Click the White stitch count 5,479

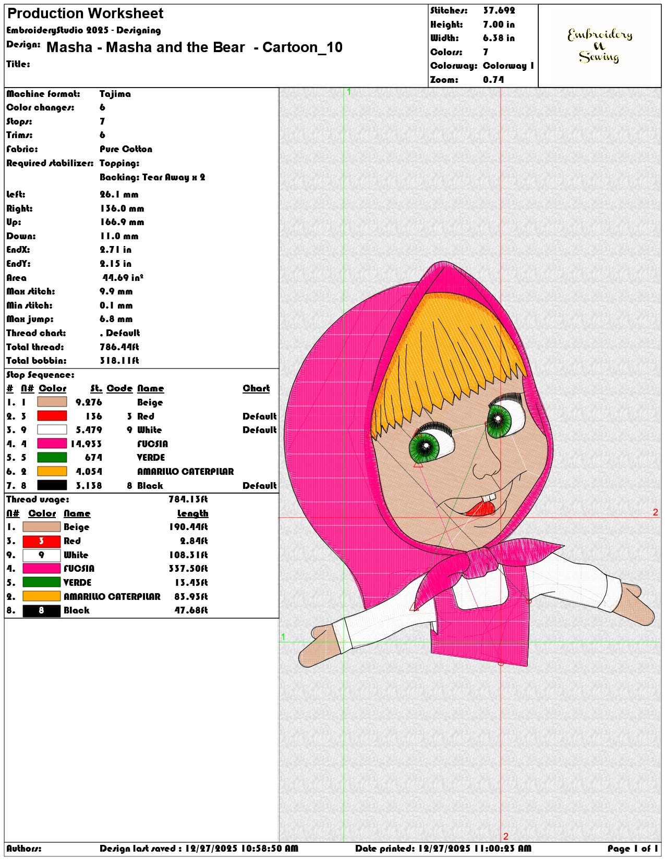pyautogui.click(x=89, y=430)
